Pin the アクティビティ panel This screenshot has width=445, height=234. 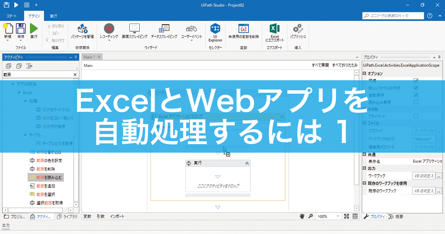[x=76, y=57]
